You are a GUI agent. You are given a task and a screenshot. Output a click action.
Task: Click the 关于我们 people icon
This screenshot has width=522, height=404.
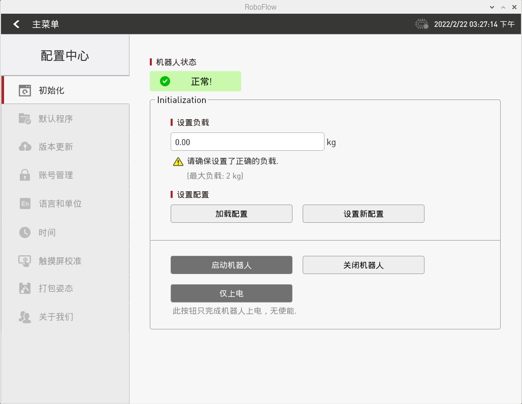(x=25, y=317)
